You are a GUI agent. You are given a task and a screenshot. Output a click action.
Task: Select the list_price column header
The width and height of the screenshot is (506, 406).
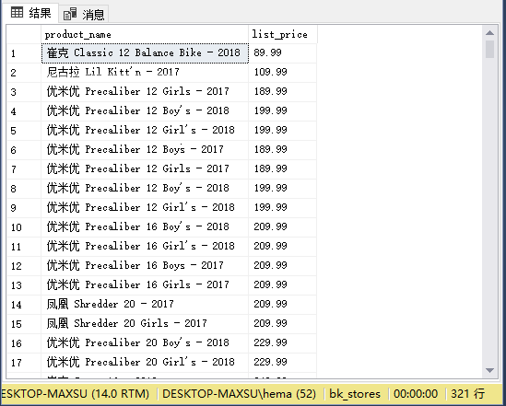coord(282,34)
